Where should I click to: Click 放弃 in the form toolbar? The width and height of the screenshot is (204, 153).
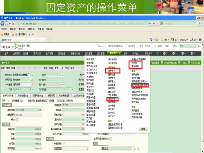[8, 68]
